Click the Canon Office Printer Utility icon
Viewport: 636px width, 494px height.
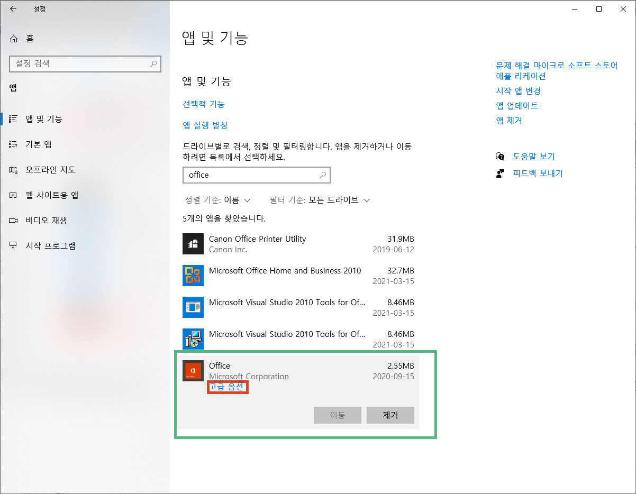pyautogui.click(x=193, y=244)
